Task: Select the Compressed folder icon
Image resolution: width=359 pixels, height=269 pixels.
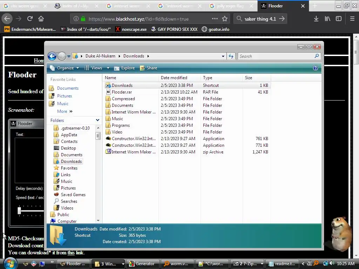Action: click(x=108, y=98)
